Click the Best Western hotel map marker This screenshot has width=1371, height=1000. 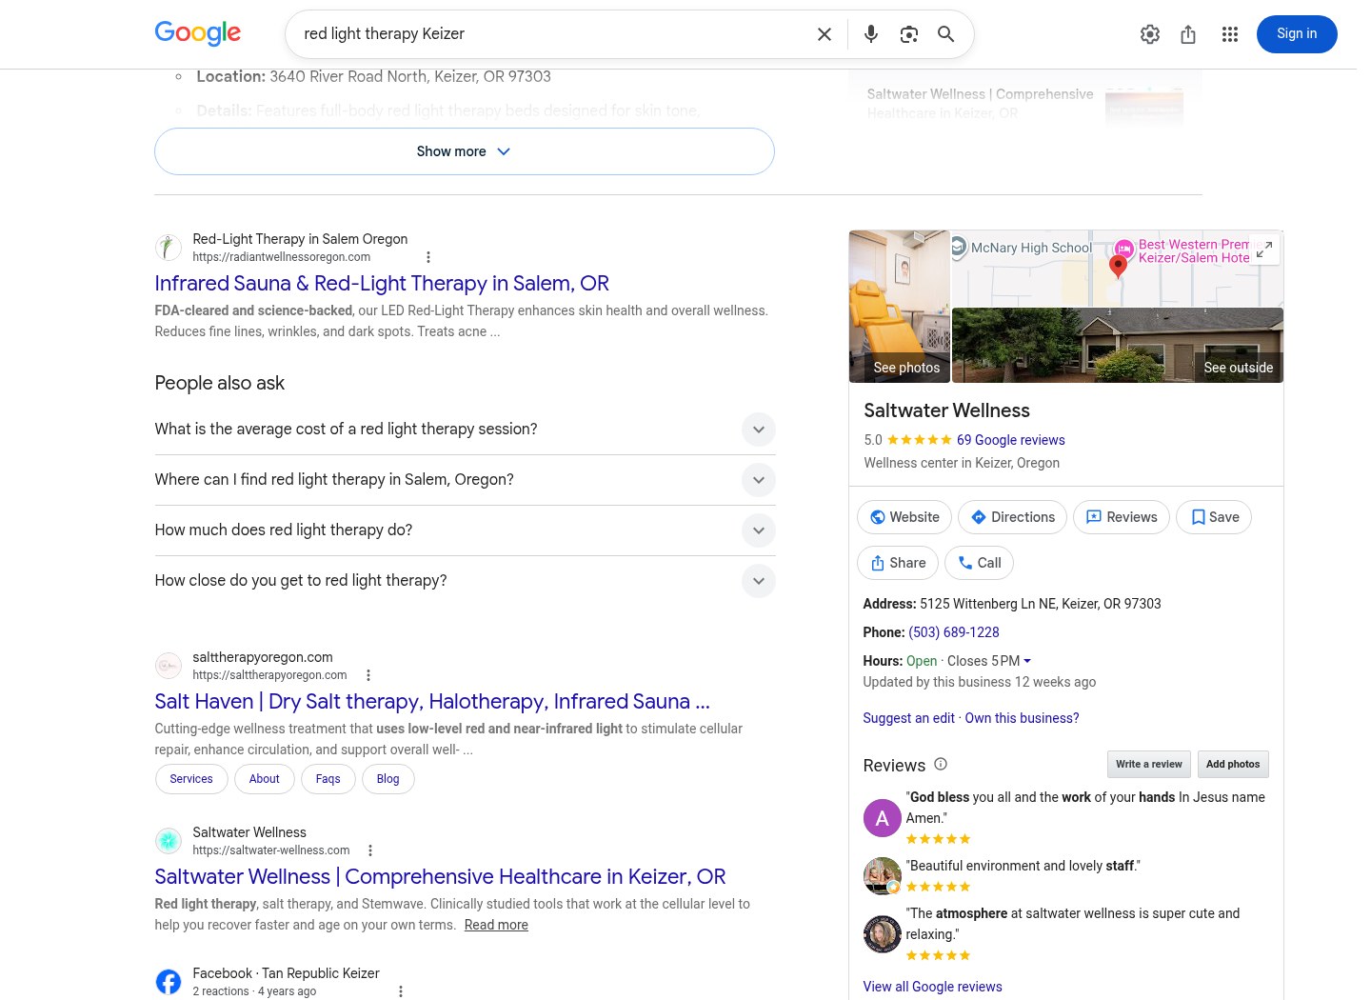1124,249
